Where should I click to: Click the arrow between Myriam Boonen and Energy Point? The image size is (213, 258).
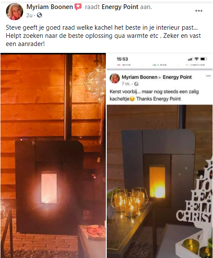(160, 77)
